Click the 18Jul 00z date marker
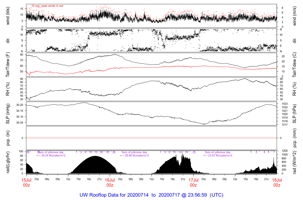This screenshot has height=207, width=303. (x=277, y=182)
